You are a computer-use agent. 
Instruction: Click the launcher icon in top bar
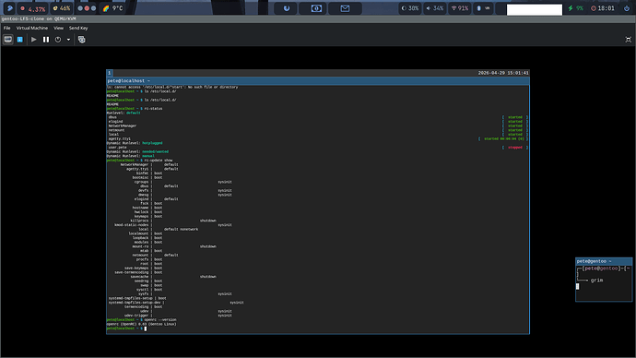click(10, 8)
